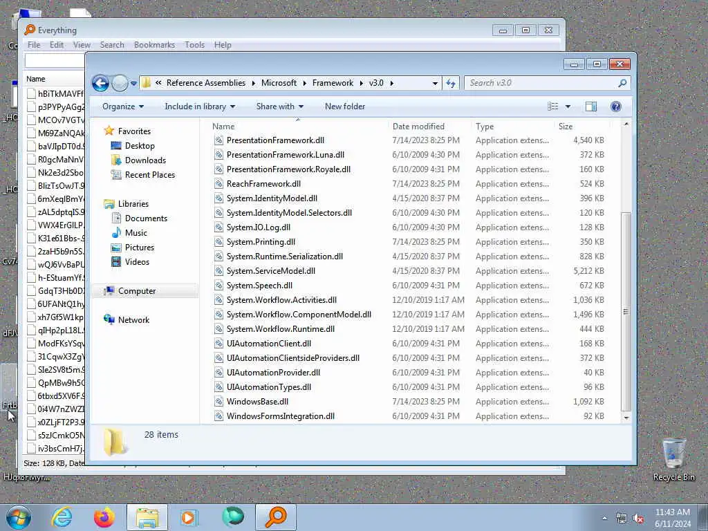708x531 pixels.
Task: Select Microsoft in the address breadcrumb
Action: [279, 83]
